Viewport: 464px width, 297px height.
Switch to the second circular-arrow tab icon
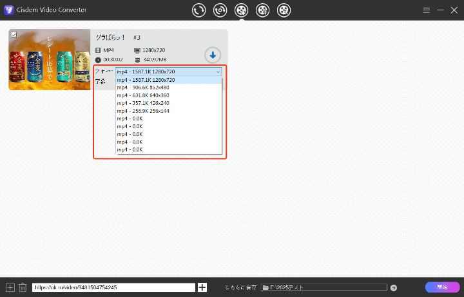click(220, 10)
